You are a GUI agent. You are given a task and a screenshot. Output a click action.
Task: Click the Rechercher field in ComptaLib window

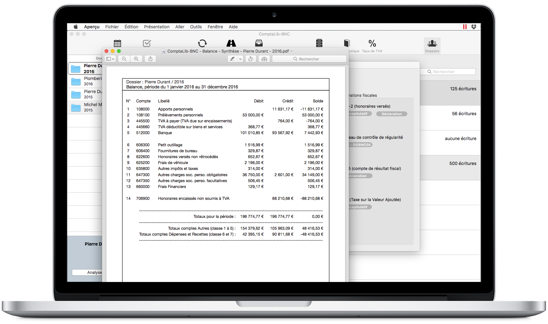[x=448, y=72]
